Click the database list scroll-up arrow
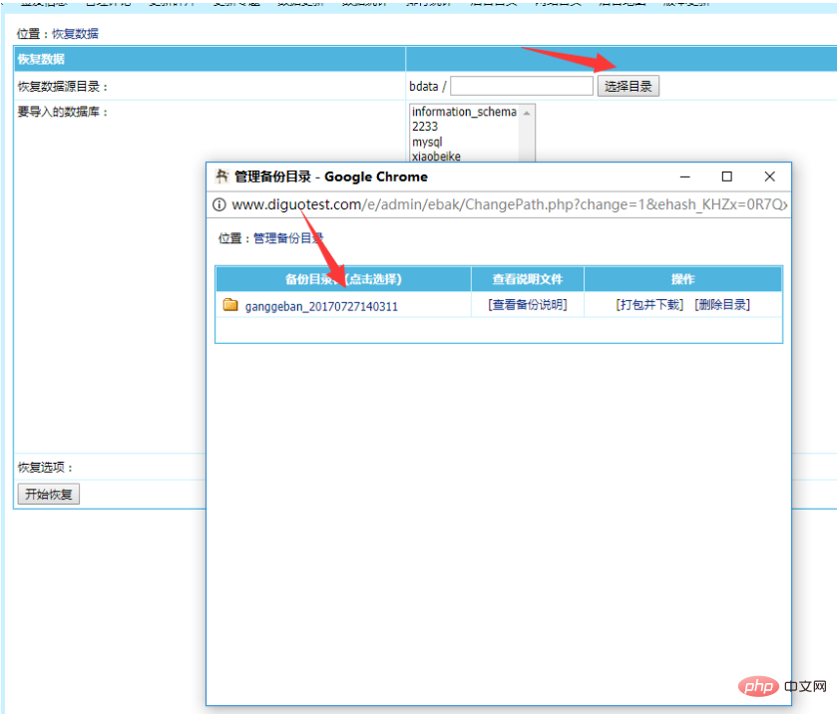This screenshot has width=837, height=719. pos(527,113)
